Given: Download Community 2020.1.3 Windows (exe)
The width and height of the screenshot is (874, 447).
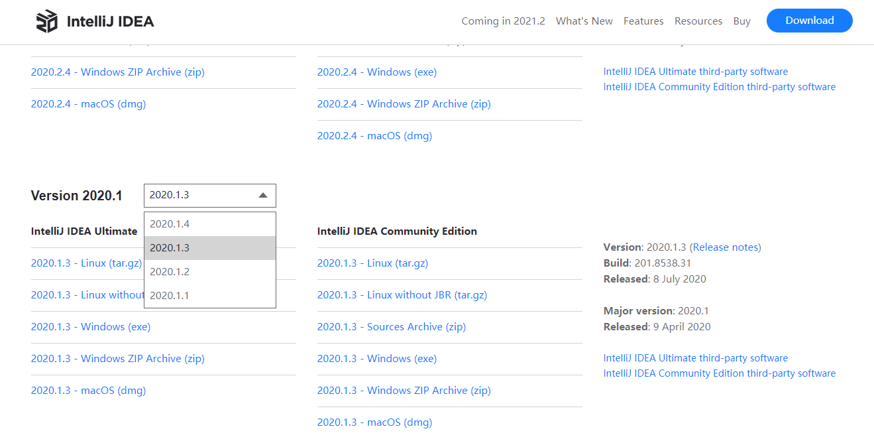Looking at the screenshot, I should tap(377, 359).
